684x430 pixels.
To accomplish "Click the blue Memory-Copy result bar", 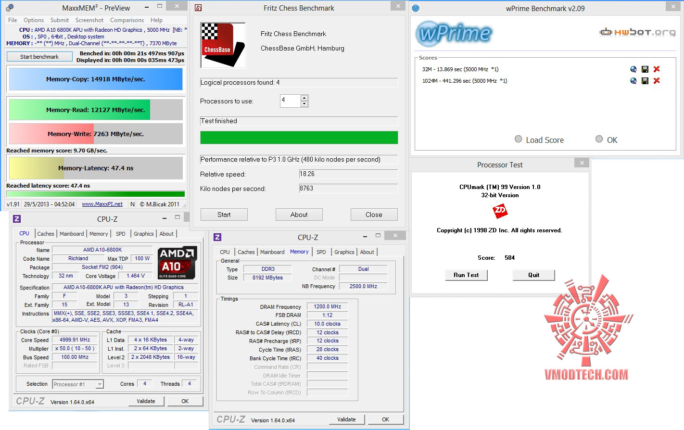I will click(96, 79).
